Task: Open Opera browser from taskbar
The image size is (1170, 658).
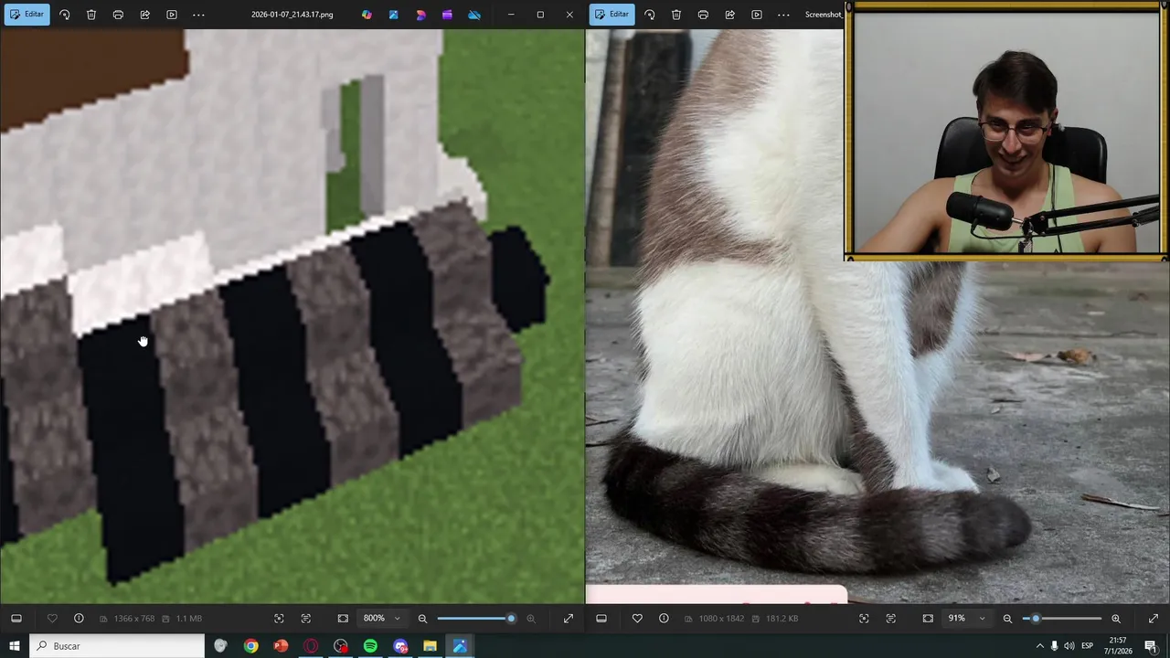Action: (311, 646)
